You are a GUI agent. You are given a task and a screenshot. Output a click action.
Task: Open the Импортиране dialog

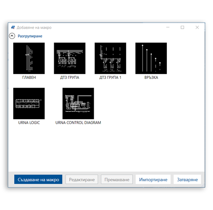point(153,179)
